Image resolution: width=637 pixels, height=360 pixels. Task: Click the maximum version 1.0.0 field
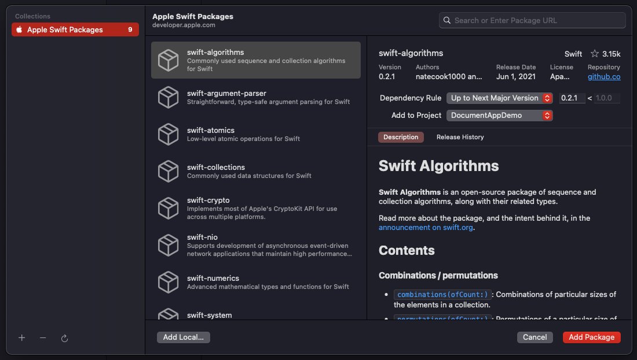(606, 98)
